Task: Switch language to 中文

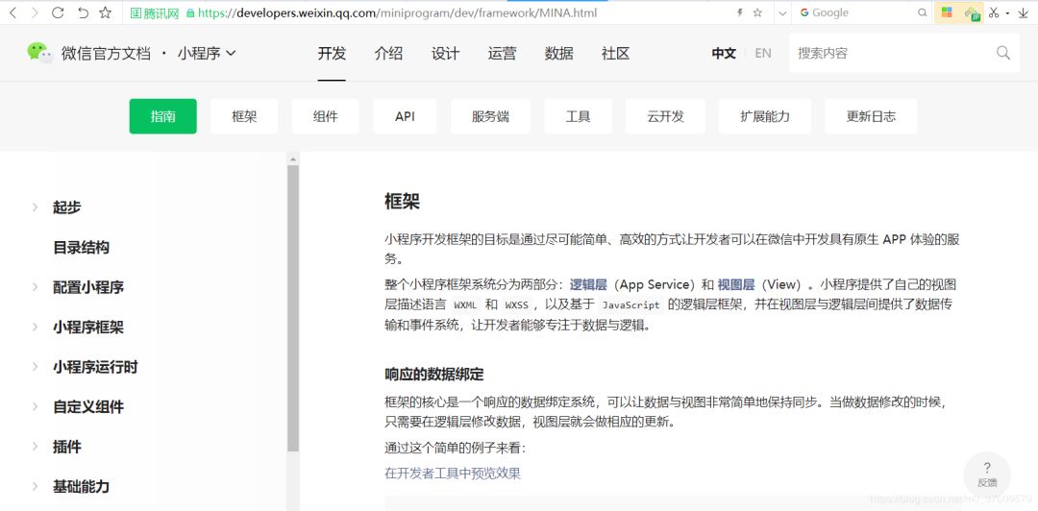Action: (725, 54)
